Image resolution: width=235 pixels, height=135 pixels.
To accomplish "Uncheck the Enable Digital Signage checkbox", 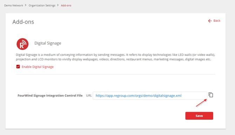I will tap(18, 67).
